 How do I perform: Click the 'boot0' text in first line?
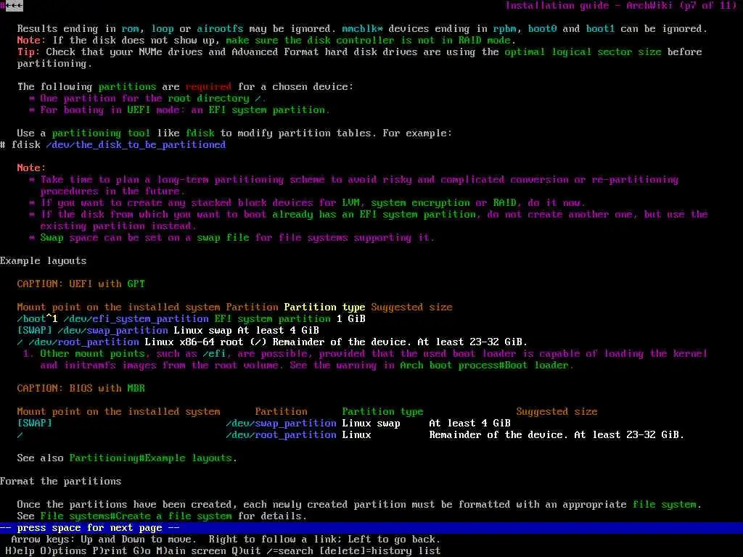[x=542, y=29]
